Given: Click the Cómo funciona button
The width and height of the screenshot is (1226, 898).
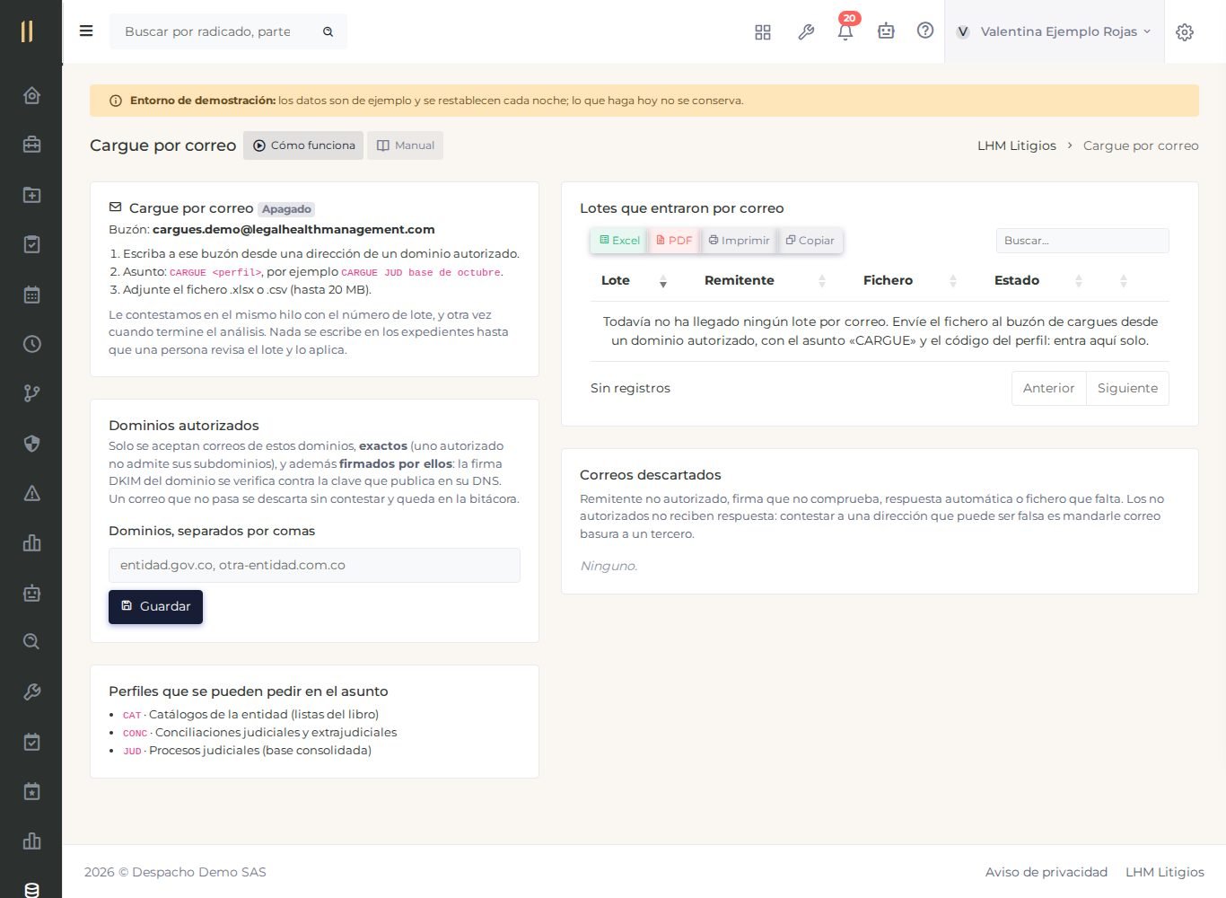Looking at the screenshot, I should tap(303, 145).
